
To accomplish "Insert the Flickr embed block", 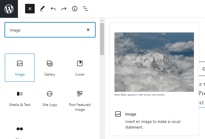I will (20, 130).
